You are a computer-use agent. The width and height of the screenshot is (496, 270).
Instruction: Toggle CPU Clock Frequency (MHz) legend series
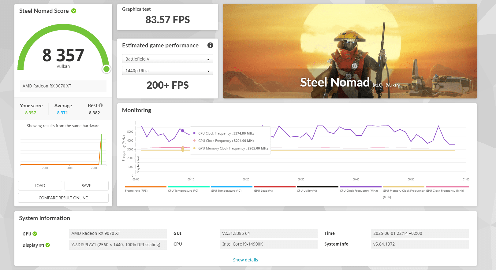pyautogui.click(x=359, y=191)
